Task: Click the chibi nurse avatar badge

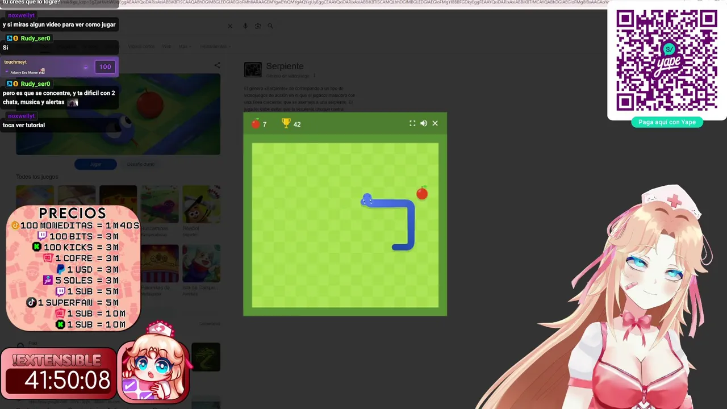Action: (153, 362)
